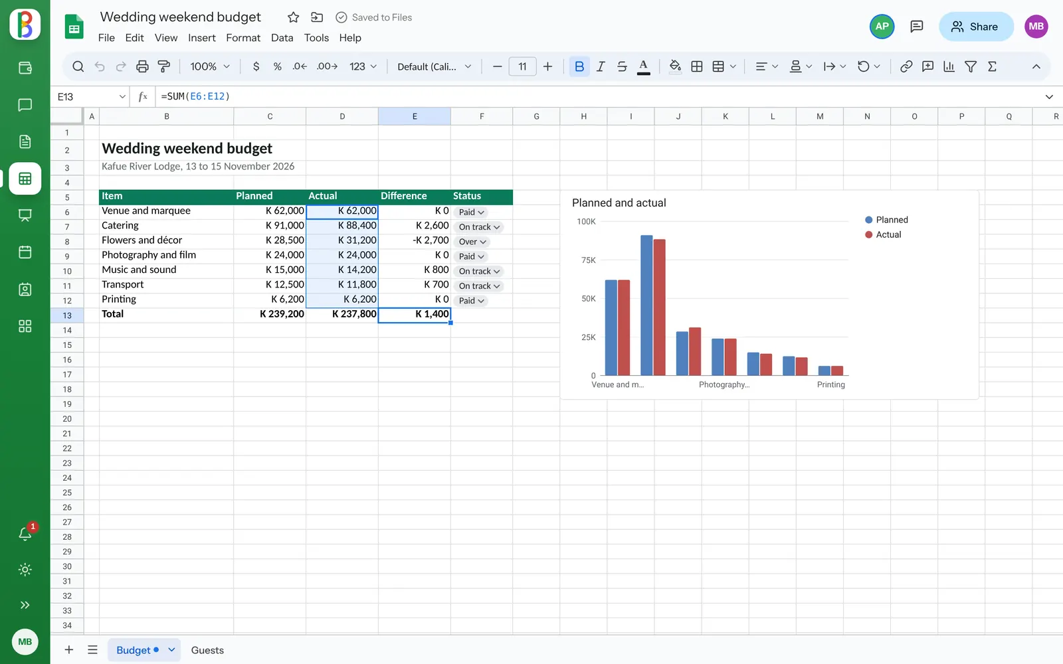Toggle italic formatting
This screenshot has width=1063, height=664.
601,66
